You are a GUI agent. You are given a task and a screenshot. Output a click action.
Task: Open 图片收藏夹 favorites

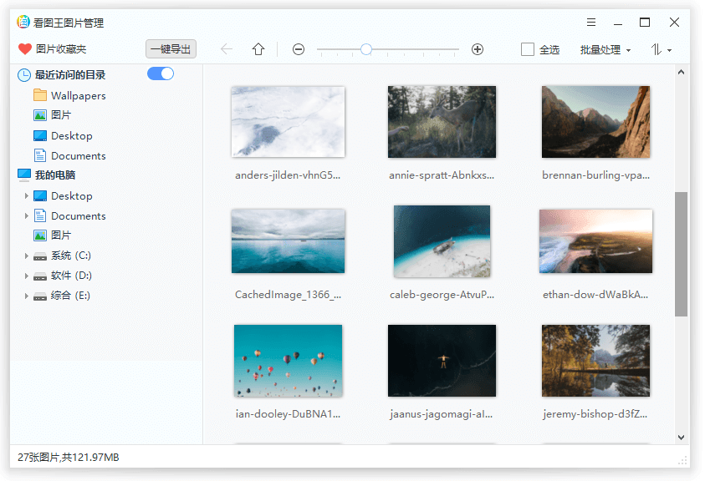(x=61, y=49)
